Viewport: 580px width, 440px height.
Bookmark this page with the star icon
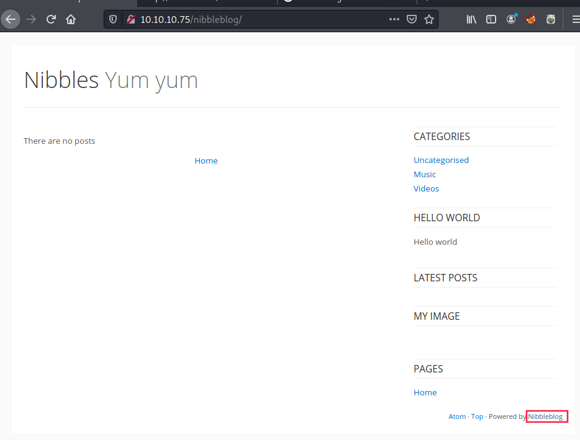click(x=428, y=19)
